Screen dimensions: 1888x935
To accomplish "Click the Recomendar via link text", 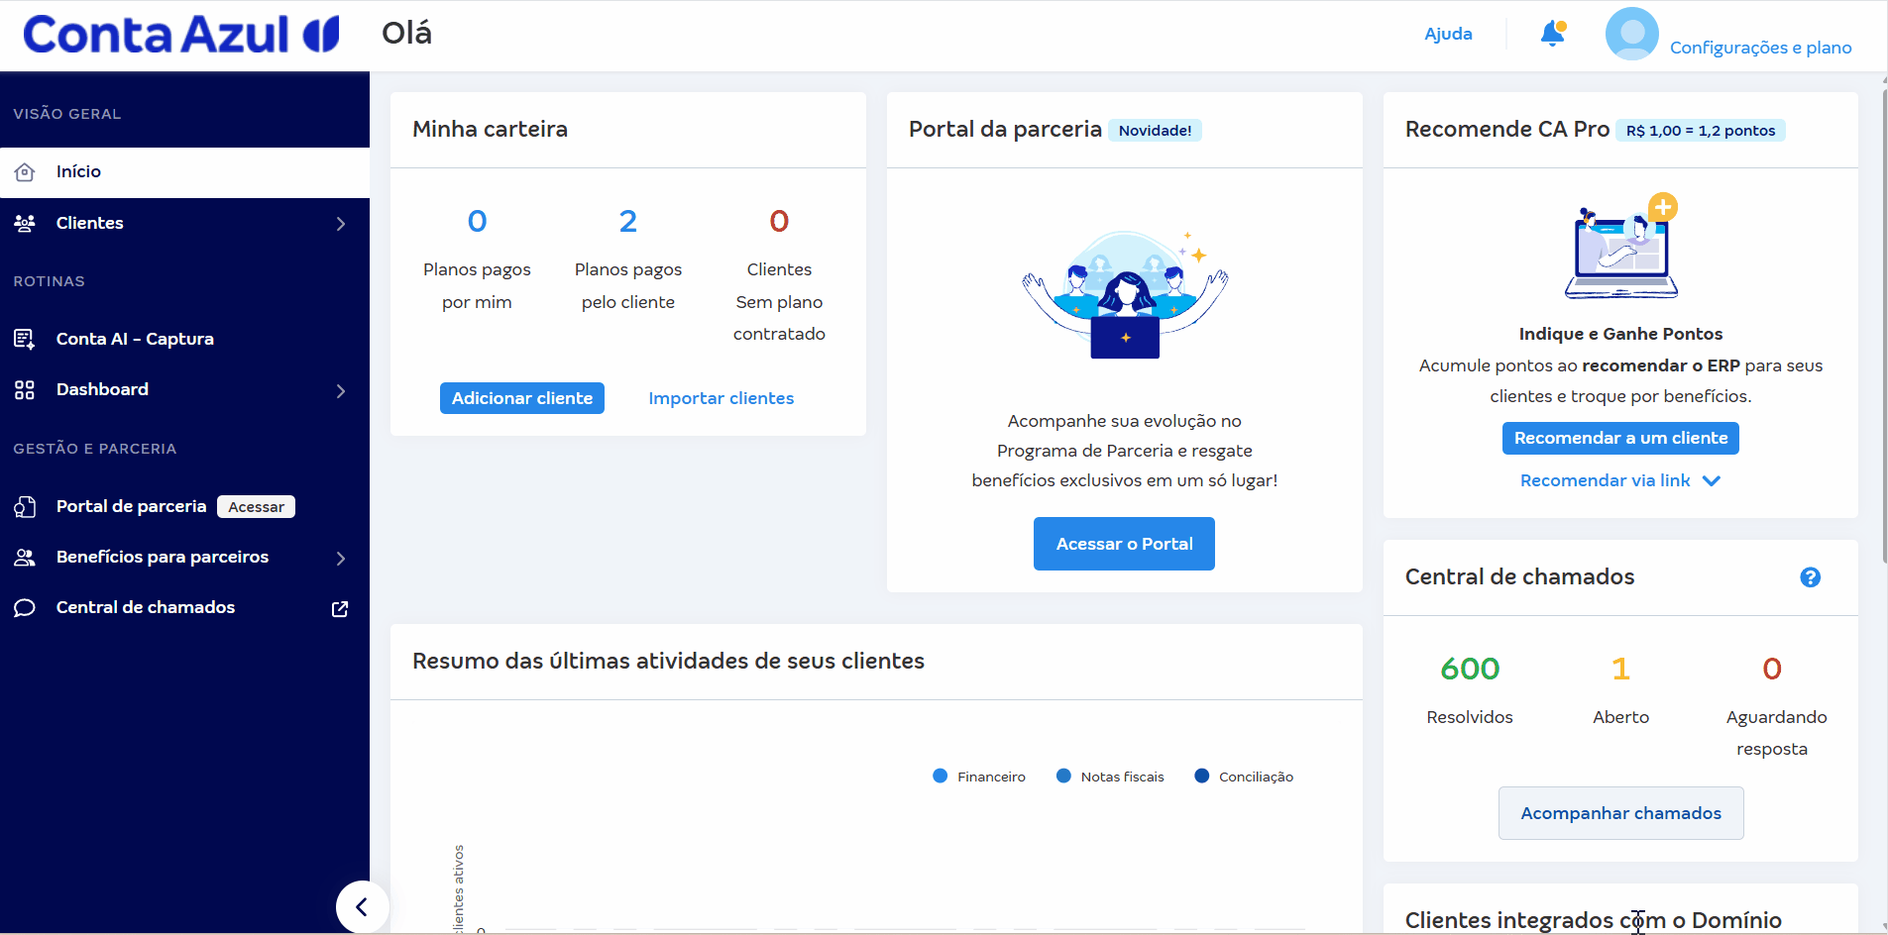I will (1606, 480).
